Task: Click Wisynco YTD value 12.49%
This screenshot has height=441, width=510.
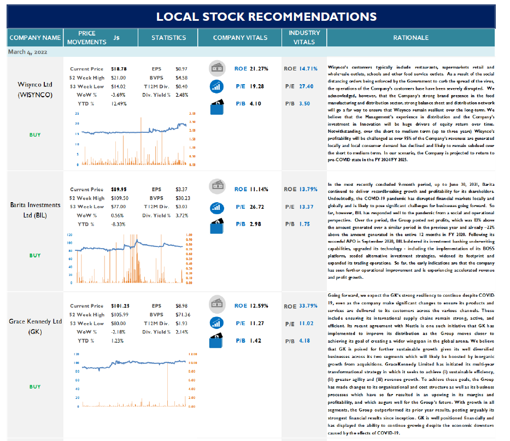Action: click(x=119, y=104)
